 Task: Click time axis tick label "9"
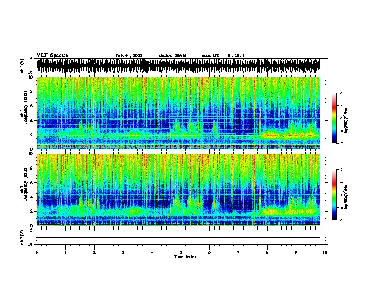click(x=296, y=252)
